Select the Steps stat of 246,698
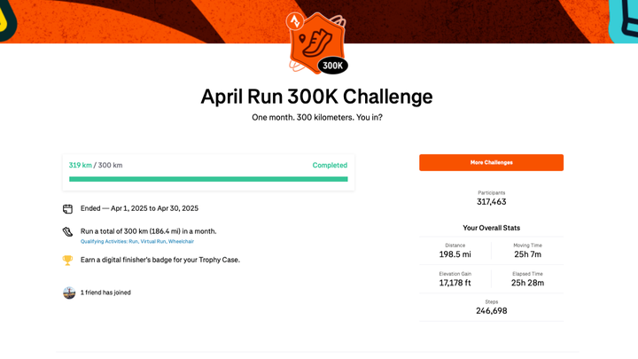The image size is (638, 359). point(491,310)
